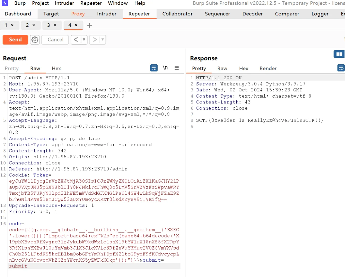Switch to the Target tab
Image resolution: width=345 pixels, height=277 pixels.
click(51, 14)
